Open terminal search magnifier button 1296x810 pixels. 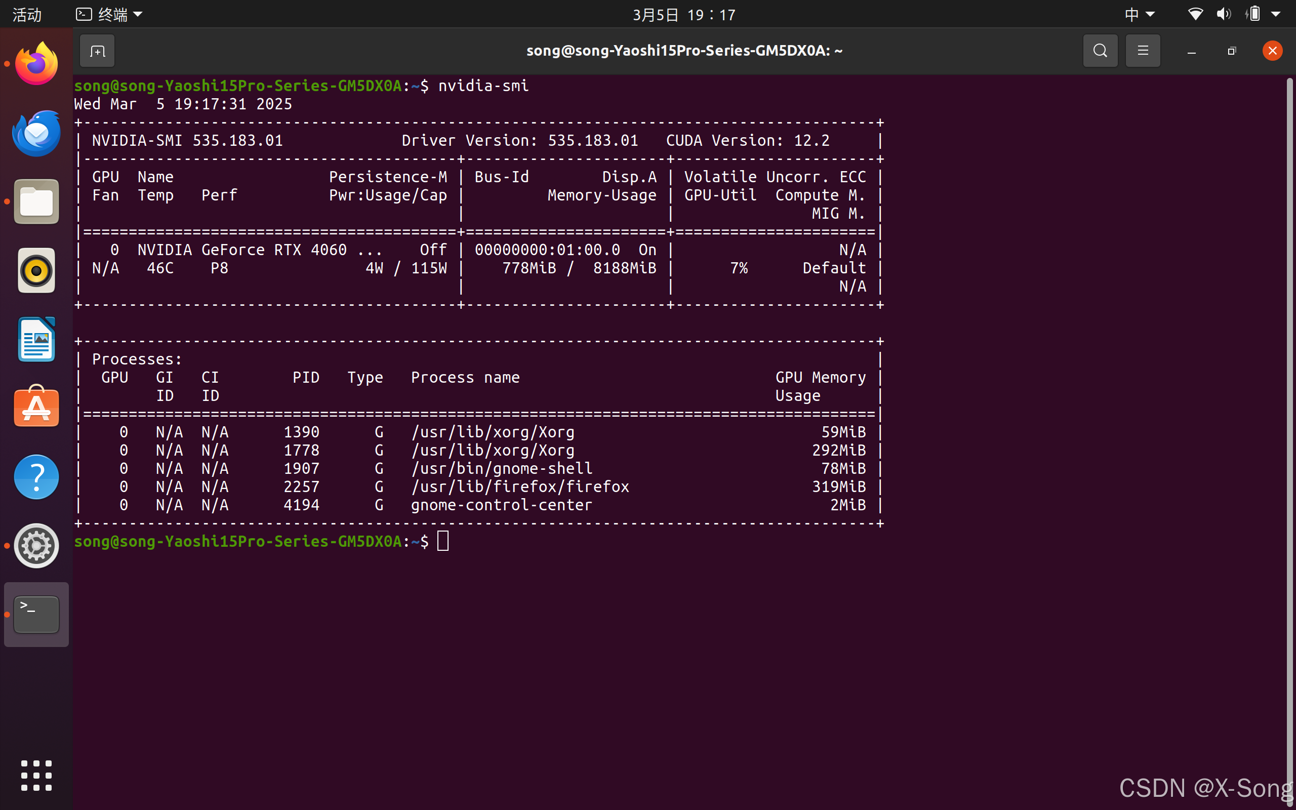point(1100,51)
